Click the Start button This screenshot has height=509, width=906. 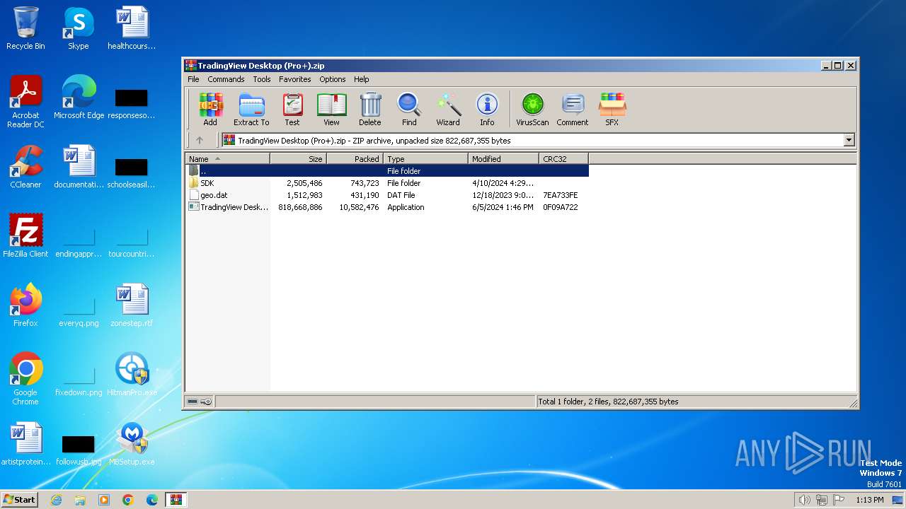20,499
